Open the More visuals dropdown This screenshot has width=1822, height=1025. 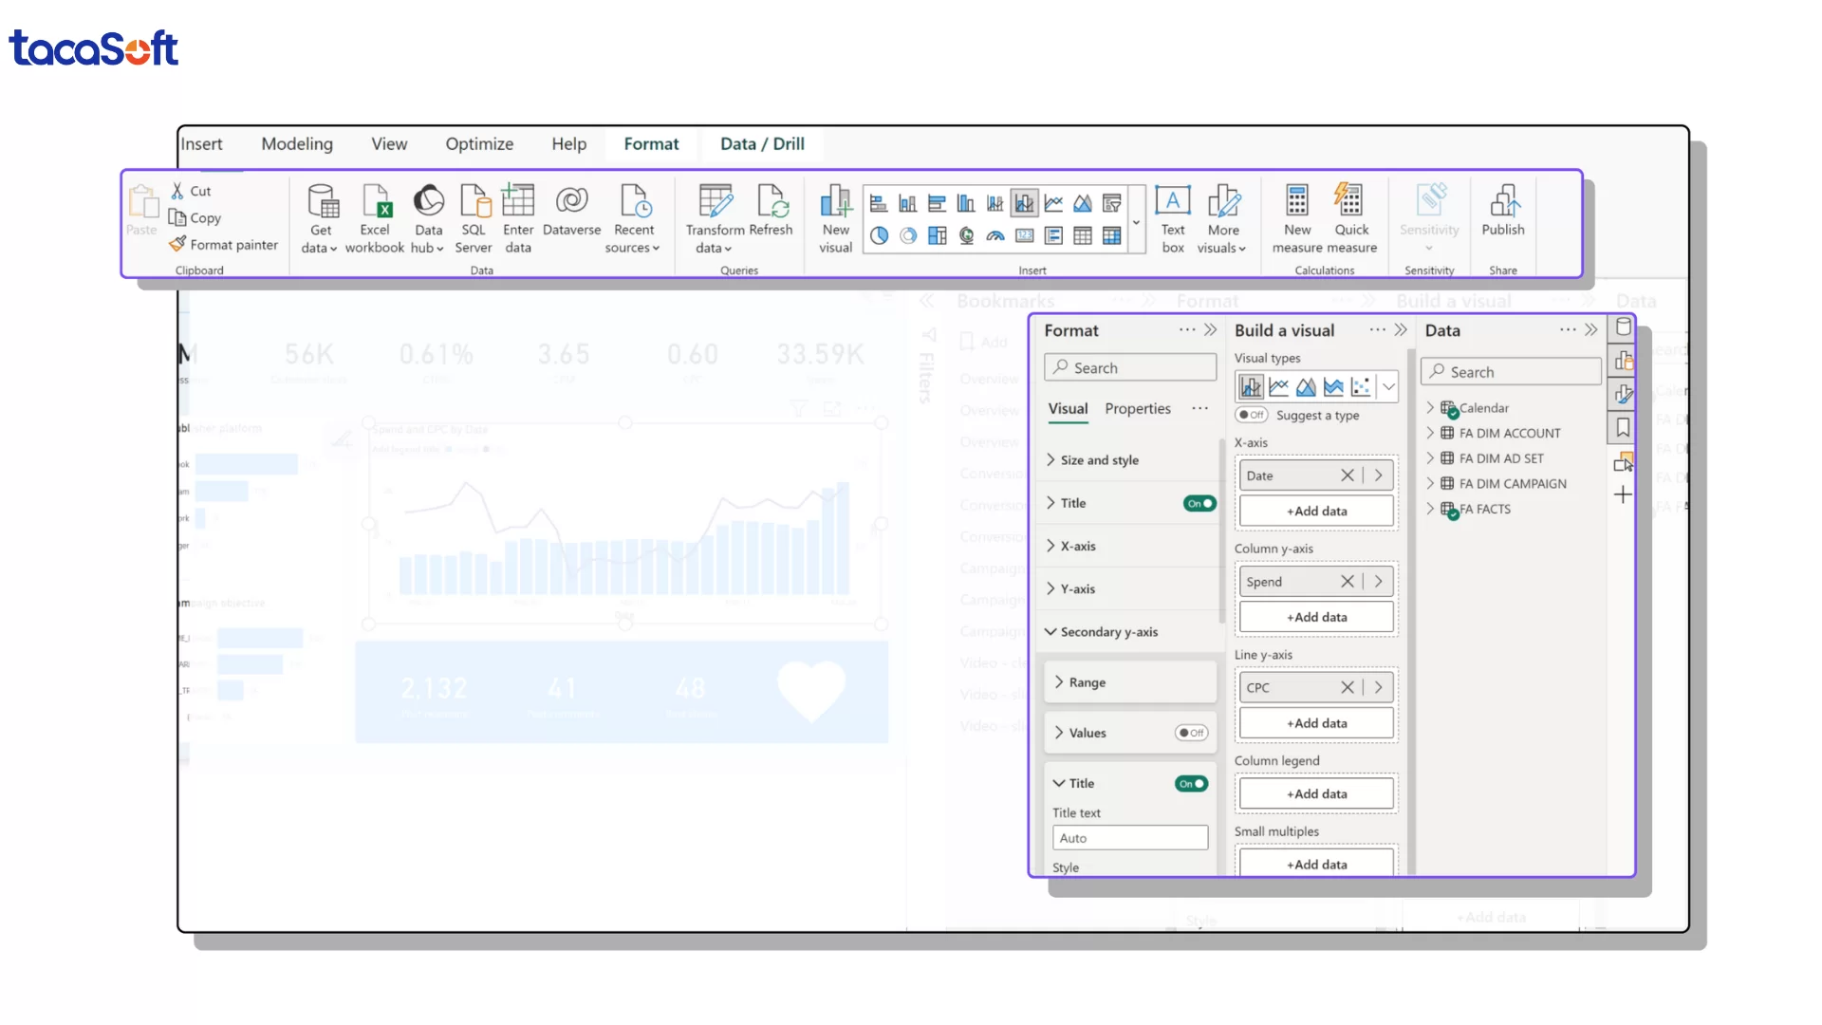[x=1223, y=216]
